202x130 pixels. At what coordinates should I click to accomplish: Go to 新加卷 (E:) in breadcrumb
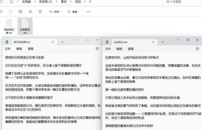click(x=46, y=2)
